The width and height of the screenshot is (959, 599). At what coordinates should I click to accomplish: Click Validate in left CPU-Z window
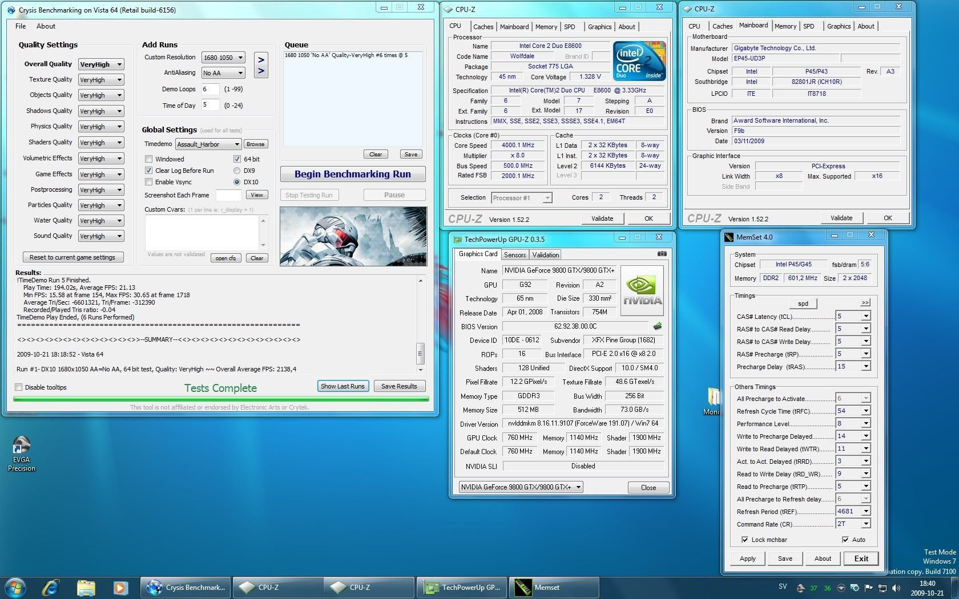[x=602, y=218]
